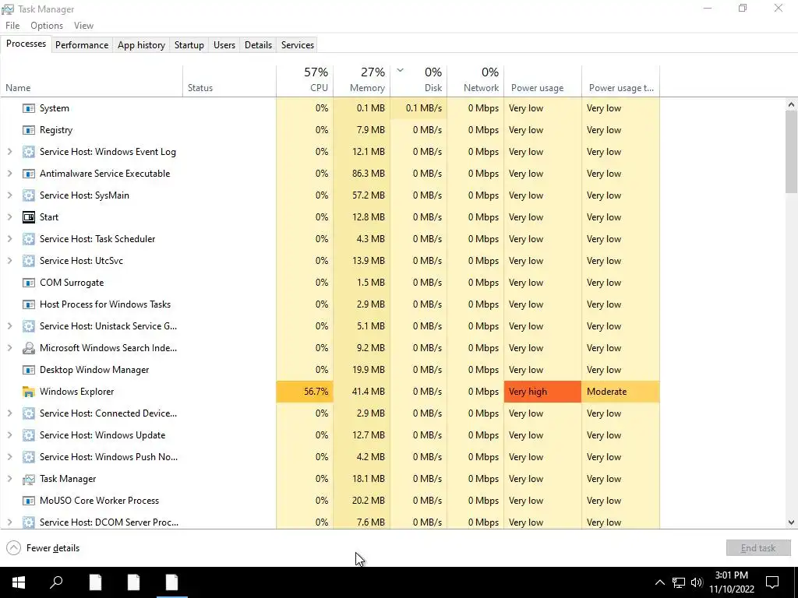Switch to the Details tab
This screenshot has width=798, height=598.
point(258,44)
